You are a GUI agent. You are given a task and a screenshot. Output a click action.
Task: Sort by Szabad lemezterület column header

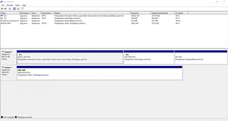(163, 13)
